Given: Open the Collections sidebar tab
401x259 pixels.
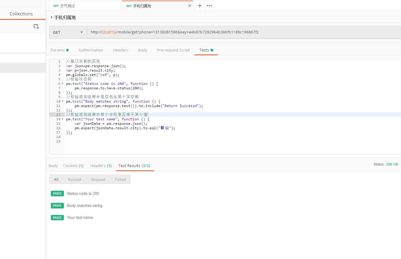Looking at the screenshot, I should pos(21,14).
